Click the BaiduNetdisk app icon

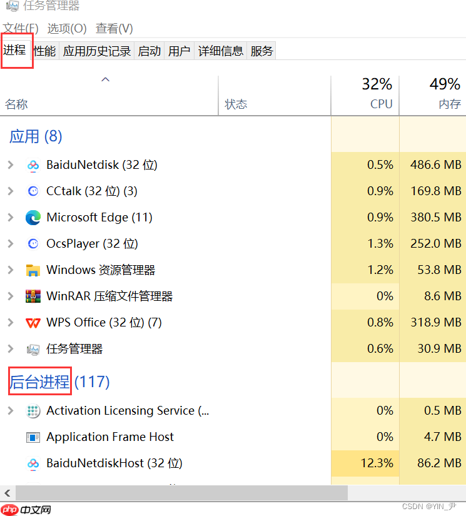pos(33,165)
